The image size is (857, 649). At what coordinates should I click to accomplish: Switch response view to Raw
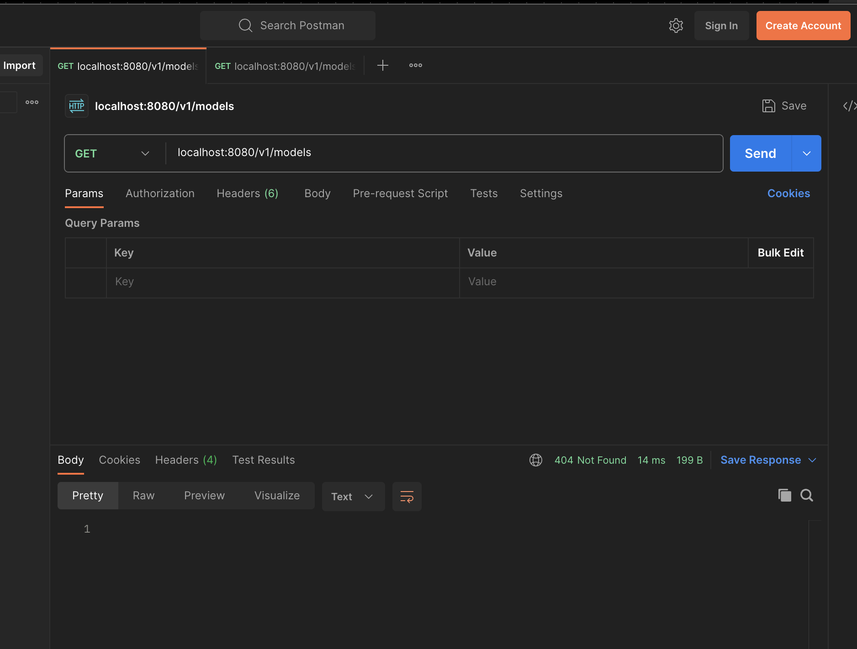(x=143, y=495)
